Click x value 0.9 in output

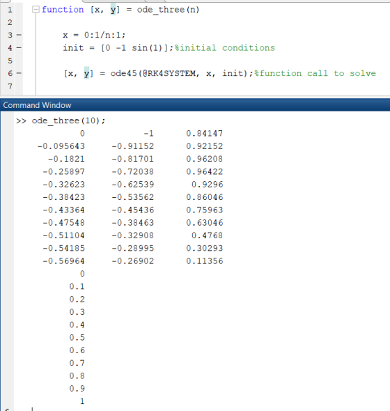[x=77, y=389]
